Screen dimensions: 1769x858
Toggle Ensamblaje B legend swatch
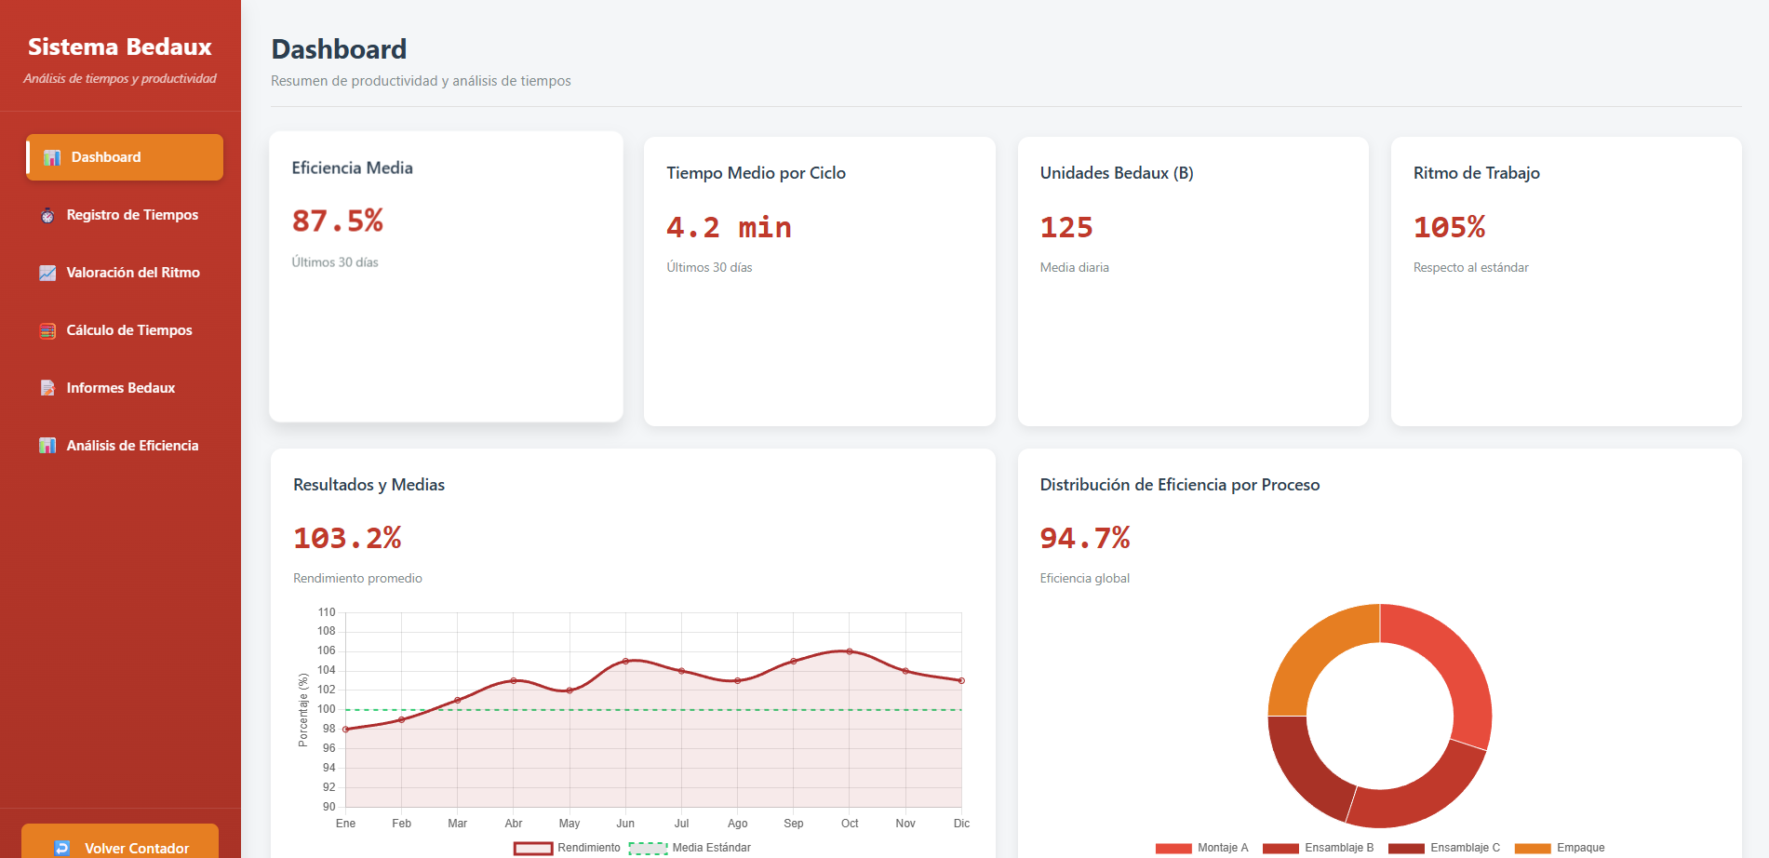(x=1280, y=848)
